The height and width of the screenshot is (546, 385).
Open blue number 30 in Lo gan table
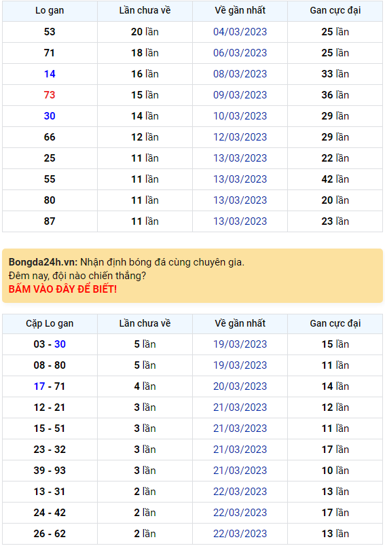tap(50, 116)
